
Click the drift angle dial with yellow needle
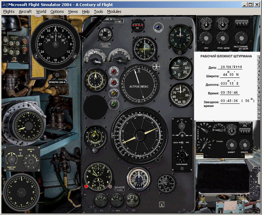28,126
